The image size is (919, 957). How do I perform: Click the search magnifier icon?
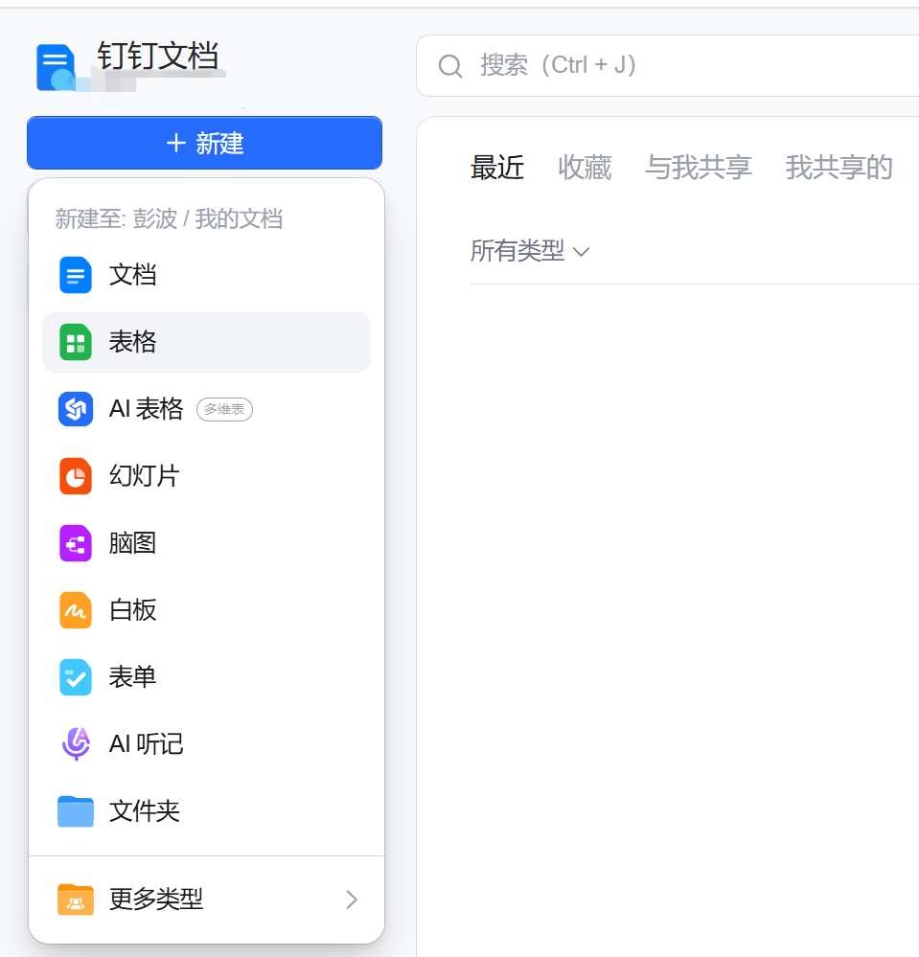coord(450,66)
